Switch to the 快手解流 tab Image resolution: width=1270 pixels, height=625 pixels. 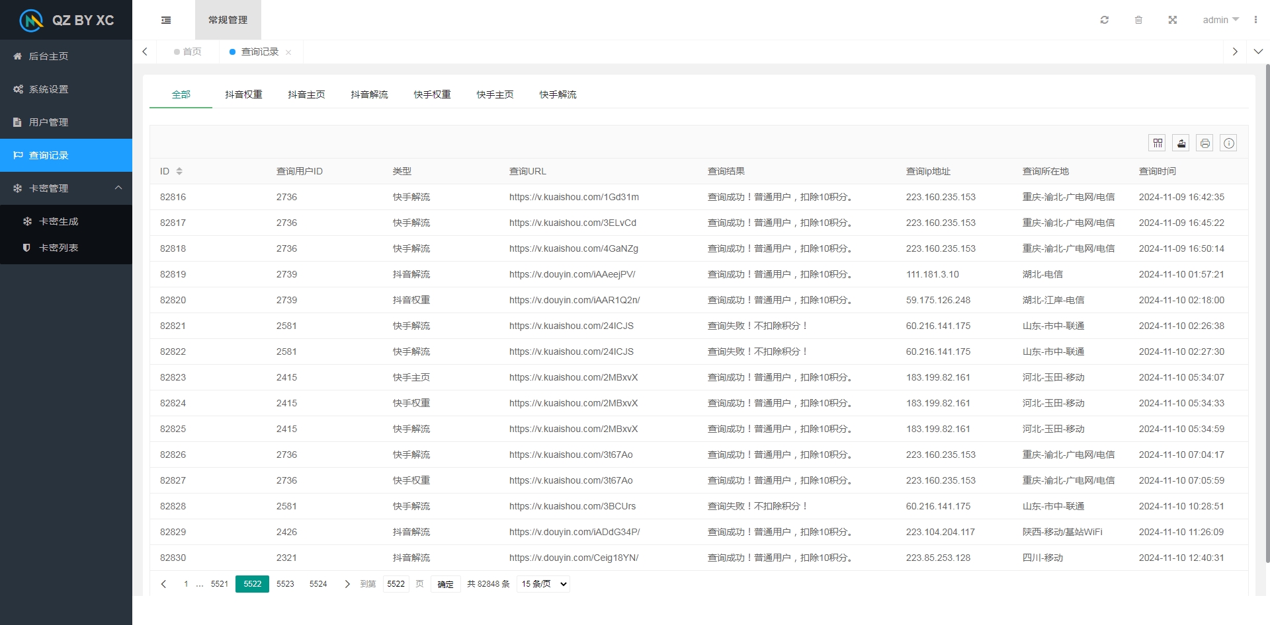pyautogui.click(x=558, y=94)
